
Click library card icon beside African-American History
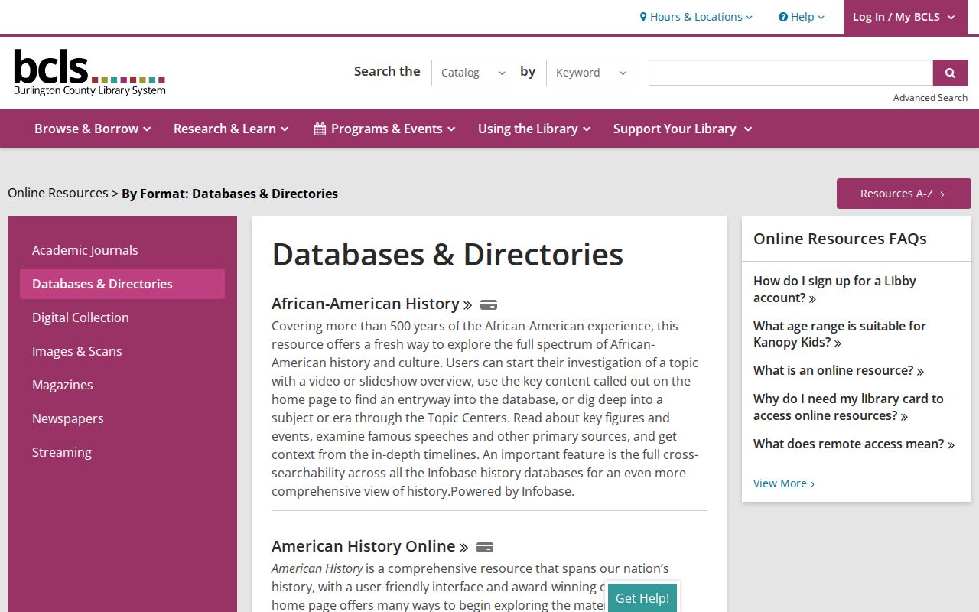point(489,305)
